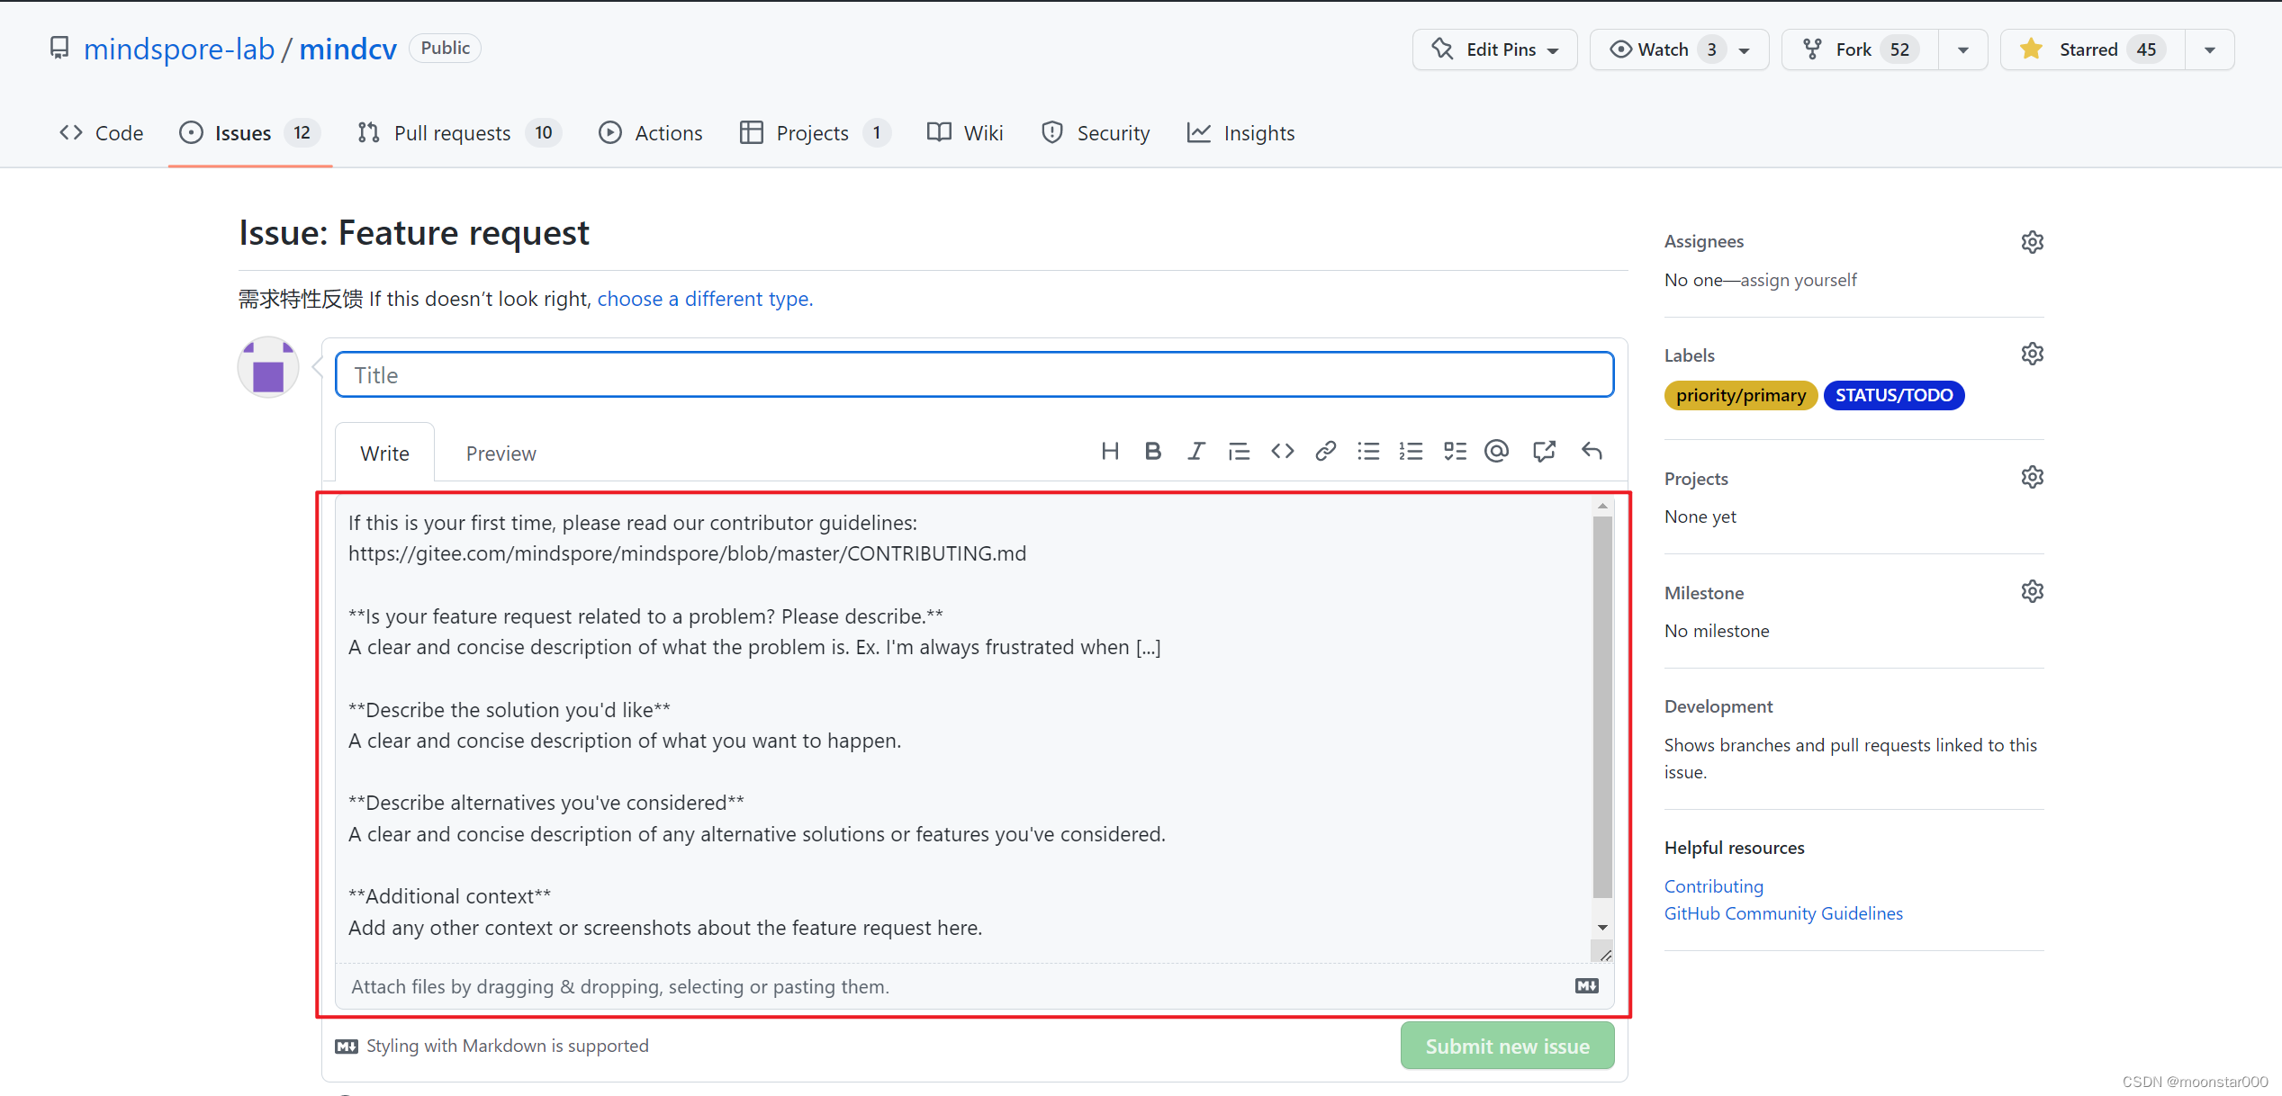Insert a saved reply
The height and width of the screenshot is (1096, 2282).
point(1592,451)
